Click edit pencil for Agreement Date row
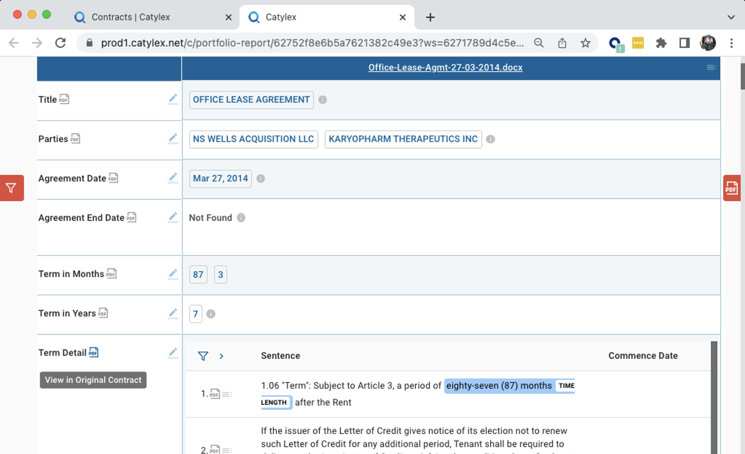The width and height of the screenshot is (745, 454). (x=173, y=178)
